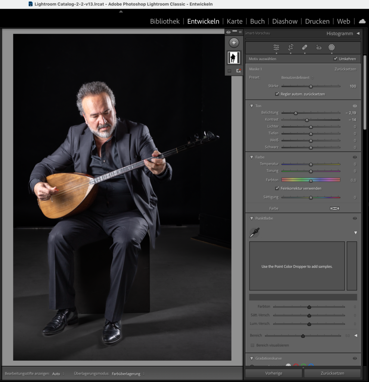Click the Stärke value 100
Image resolution: width=369 pixels, height=382 pixels.
(353, 86)
